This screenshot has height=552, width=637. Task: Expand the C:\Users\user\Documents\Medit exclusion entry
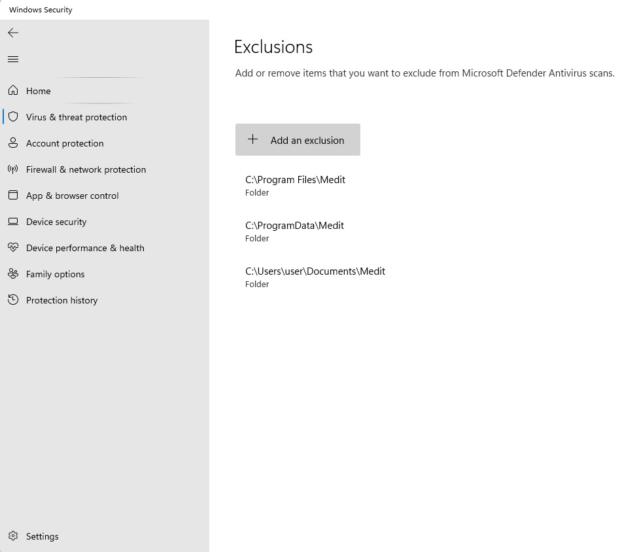(x=423, y=277)
